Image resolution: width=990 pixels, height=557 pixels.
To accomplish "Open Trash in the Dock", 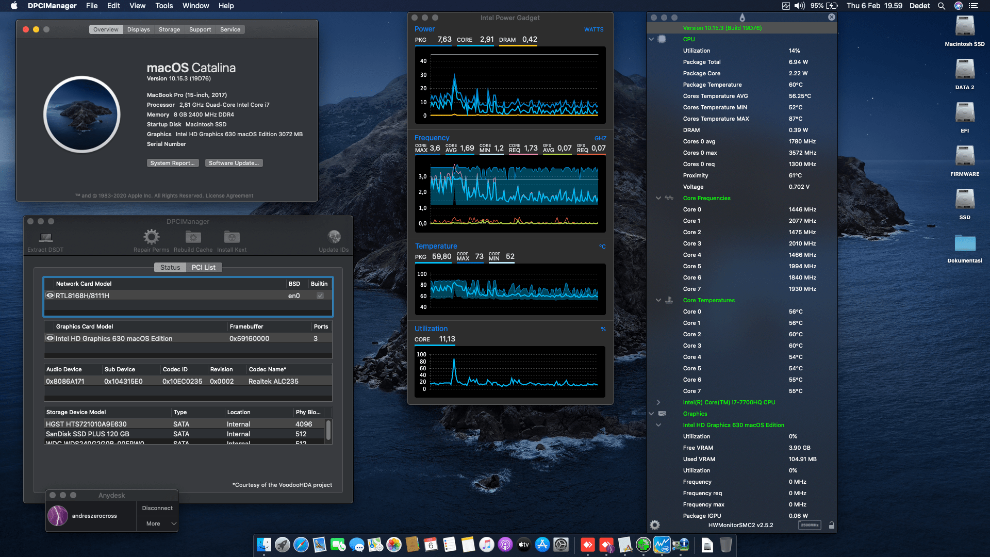I will tap(726, 545).
